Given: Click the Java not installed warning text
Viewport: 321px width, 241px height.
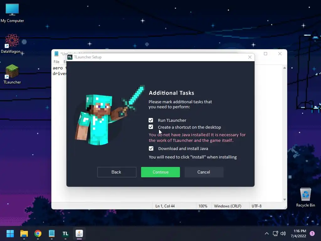Looking at the screenshot, I should coord(197,137).
